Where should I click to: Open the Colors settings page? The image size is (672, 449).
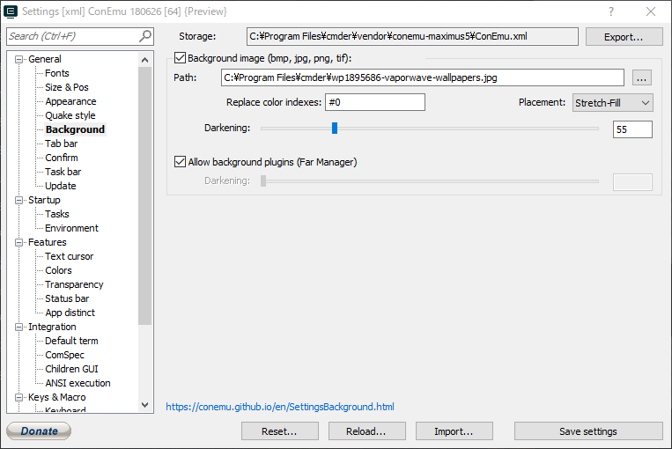coord(58,271)
